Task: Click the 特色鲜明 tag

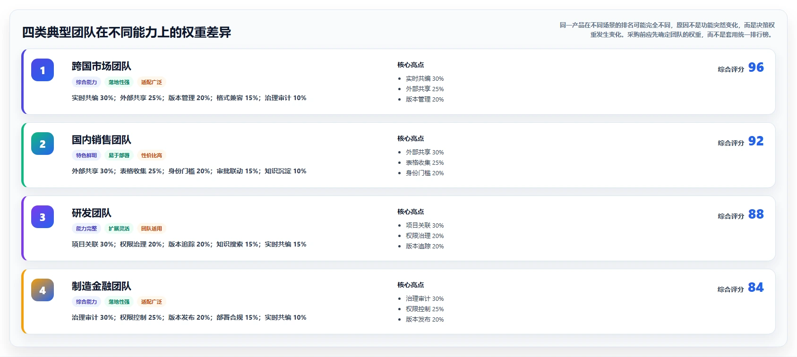Action: (x=86, y=155)
